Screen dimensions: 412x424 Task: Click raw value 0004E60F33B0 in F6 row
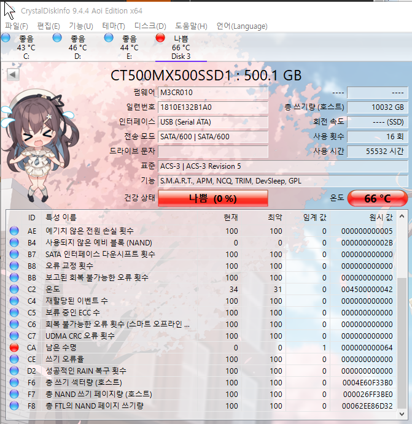point(367,383)
